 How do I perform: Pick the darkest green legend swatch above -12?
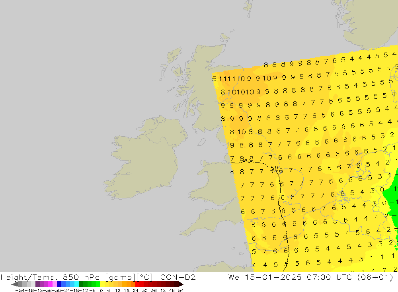tap(81, 284)
